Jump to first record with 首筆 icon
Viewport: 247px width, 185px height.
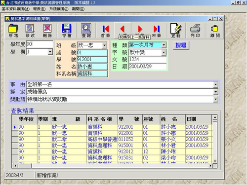coord(106,31)
